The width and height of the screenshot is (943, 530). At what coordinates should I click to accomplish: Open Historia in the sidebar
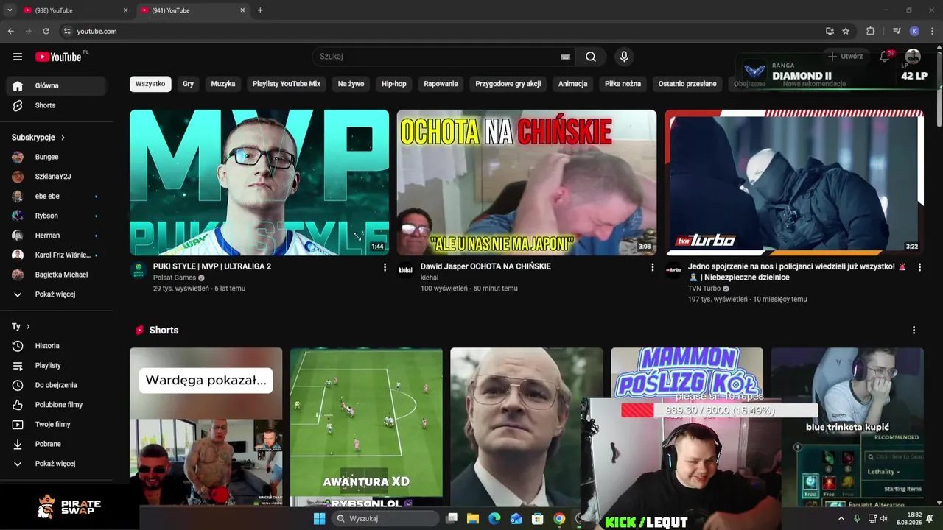(x=57, y=346)
